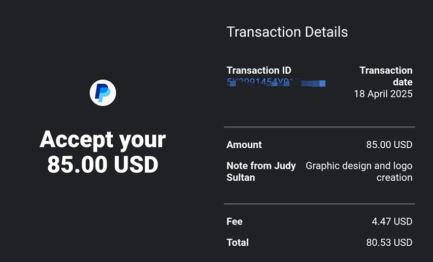Click the Amount label
Viewport: 433px width, 262px height.
pos(244,145)
